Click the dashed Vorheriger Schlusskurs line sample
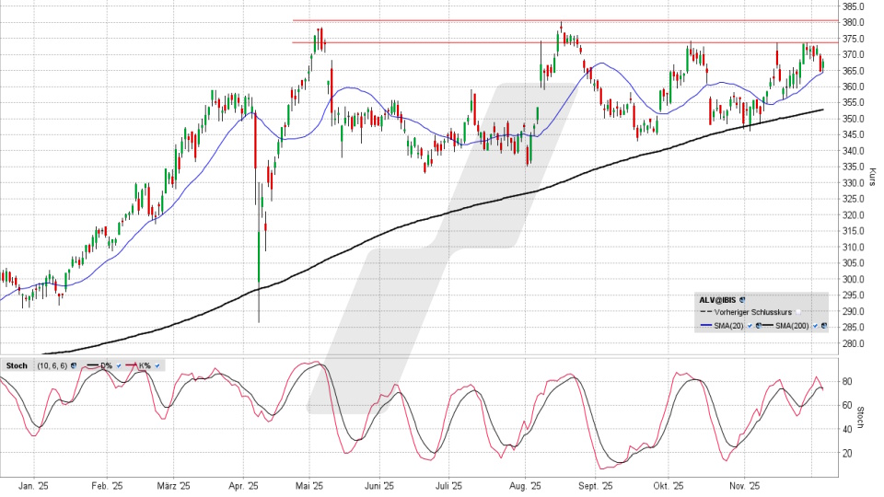 [x=706, y=312]
